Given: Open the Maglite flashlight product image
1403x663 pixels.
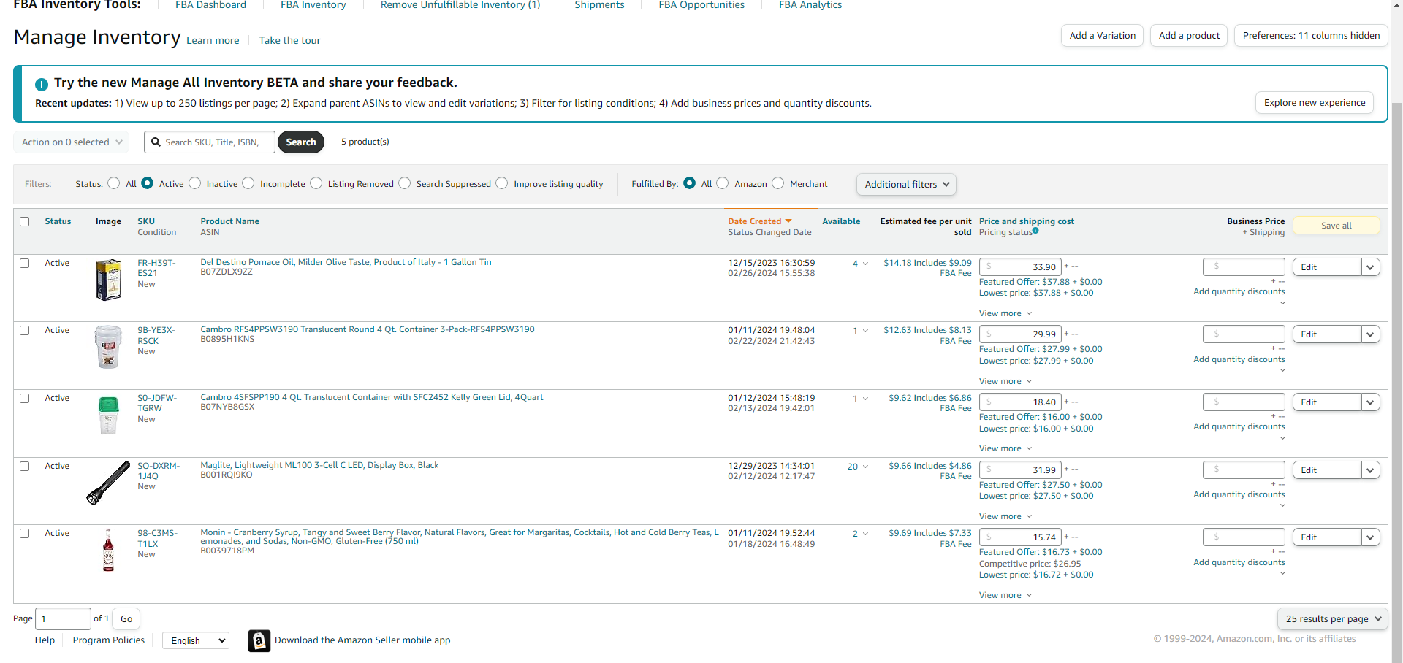Looking at the screenshot, I should (108, 483).
